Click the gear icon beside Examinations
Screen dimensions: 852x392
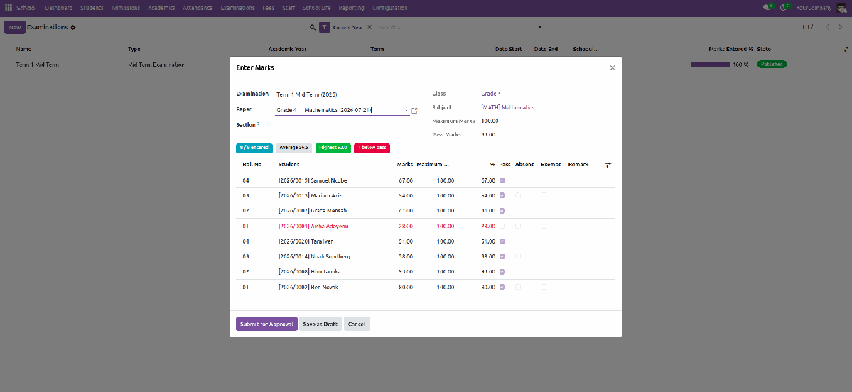72,27
